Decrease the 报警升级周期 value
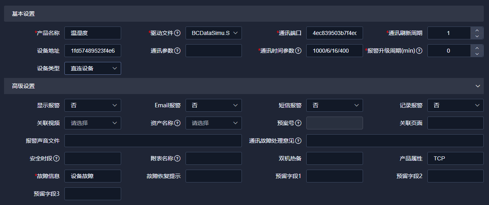 tap(477, 54)
